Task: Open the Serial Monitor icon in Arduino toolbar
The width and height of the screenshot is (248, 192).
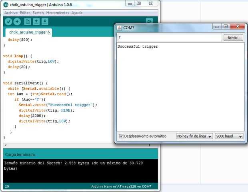Action: [x=149, y=21]
